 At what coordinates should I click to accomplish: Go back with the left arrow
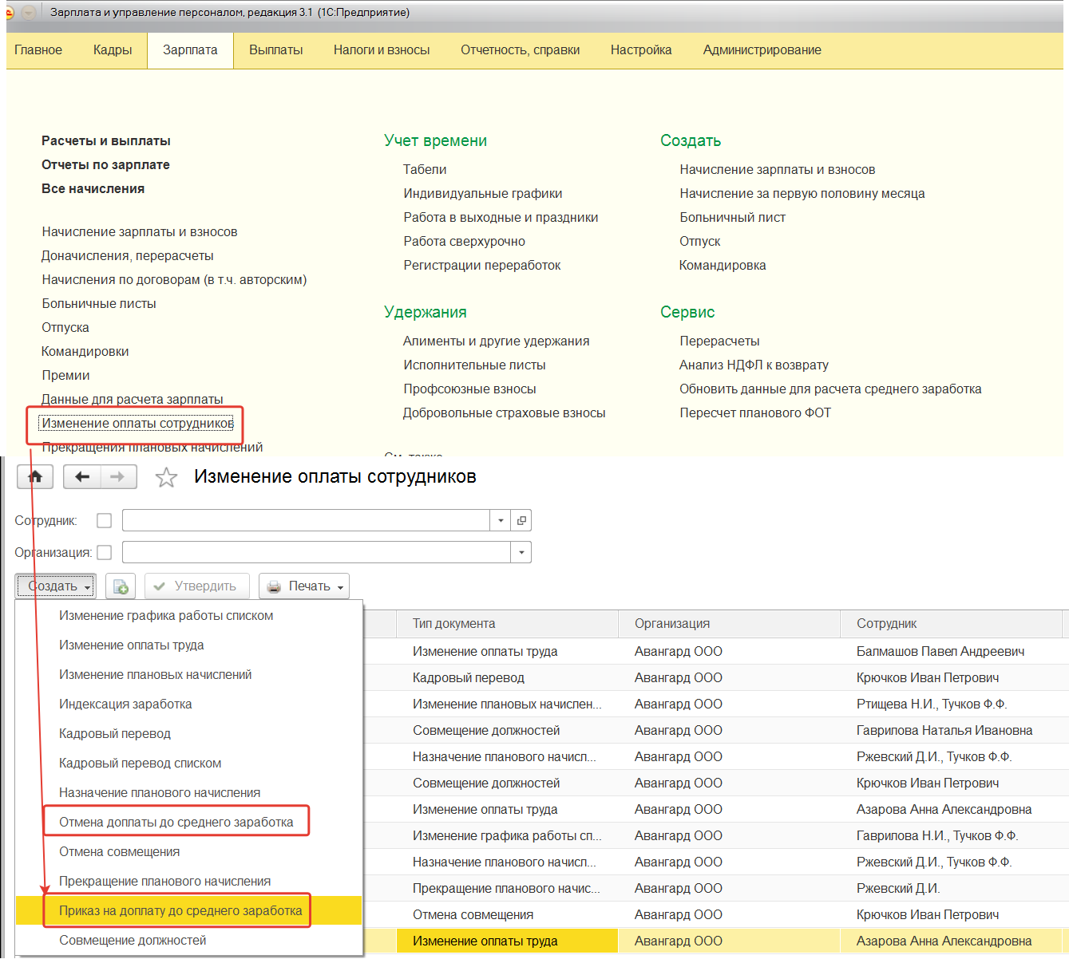81,477
